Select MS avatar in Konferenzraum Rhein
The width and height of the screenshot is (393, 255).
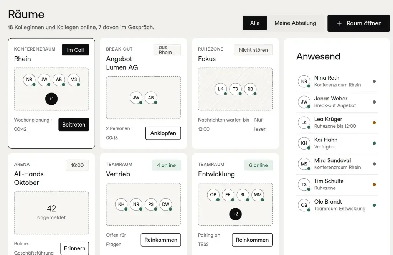(74, 79)
